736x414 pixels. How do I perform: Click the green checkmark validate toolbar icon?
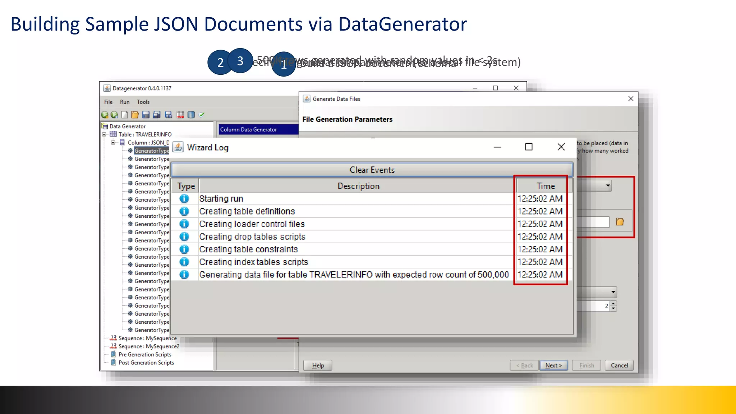(202, 115)
